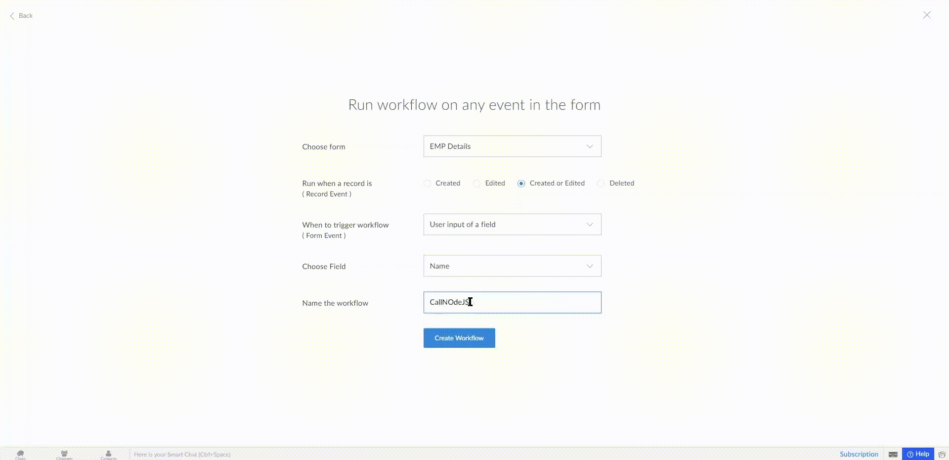Select the Edited radio option
Image resolution: width=949 pixels, height=460 pixels.
coord(477,184)
